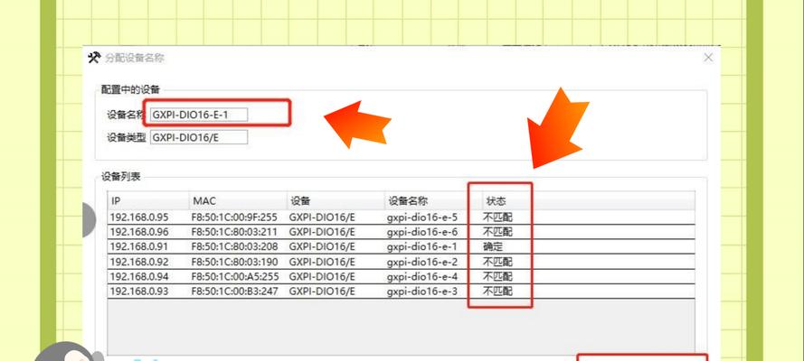Click the tools icon in dialog title bar
The image size is (804, 361).
pos(94,58)
